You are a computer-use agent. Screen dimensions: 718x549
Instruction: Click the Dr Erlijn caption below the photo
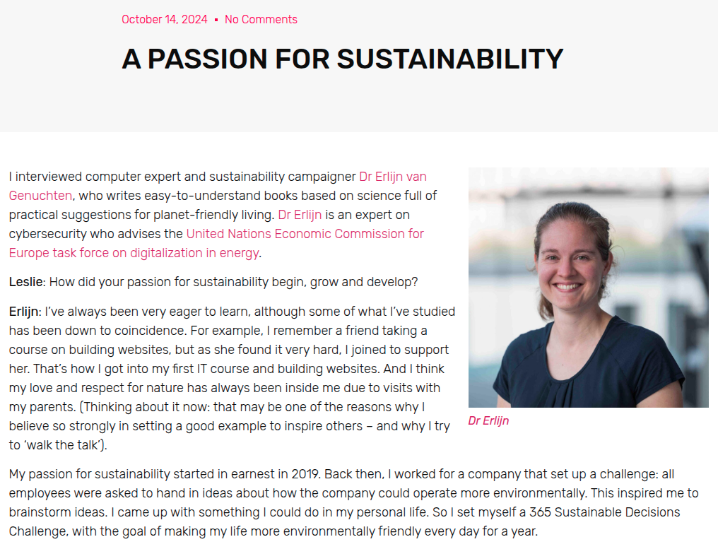coord(488,421)
